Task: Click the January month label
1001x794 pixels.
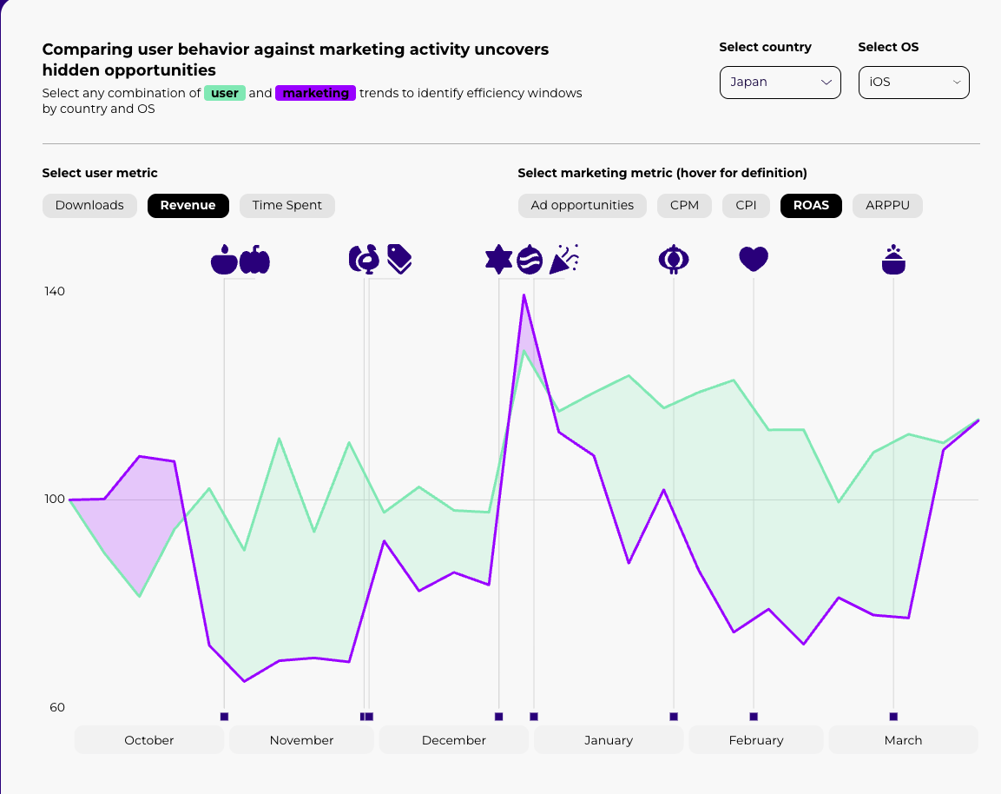Action: (x=608, y=740)
